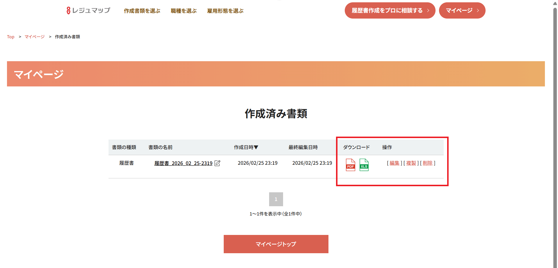Click the 最終編集日時 column header

(303, 147)
